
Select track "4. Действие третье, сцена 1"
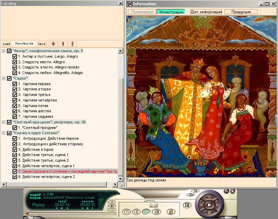click(43, 155)
